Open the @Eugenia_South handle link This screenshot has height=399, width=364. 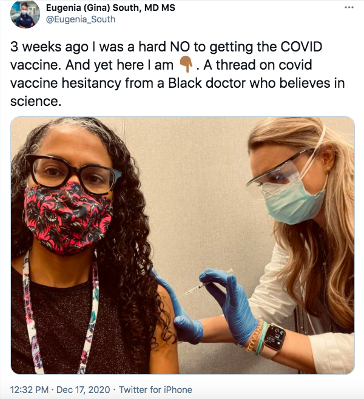pyautogui.click(x=81, y=19)
